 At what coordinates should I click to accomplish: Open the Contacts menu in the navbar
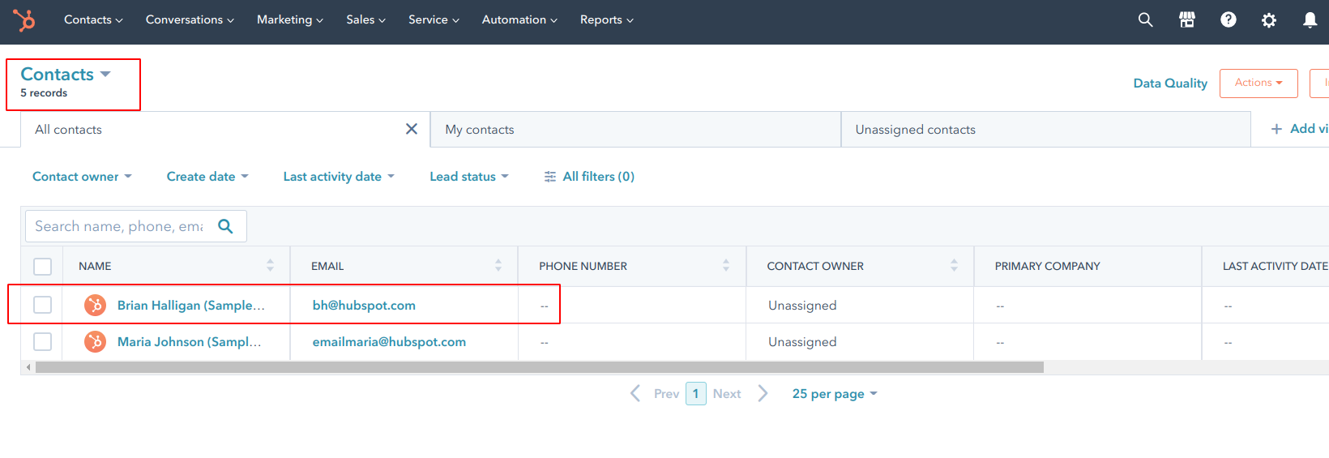tap(93, 19)
